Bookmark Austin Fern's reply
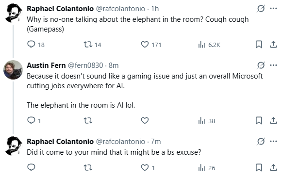This screenshot has height=177, width=283. [259, 121]
